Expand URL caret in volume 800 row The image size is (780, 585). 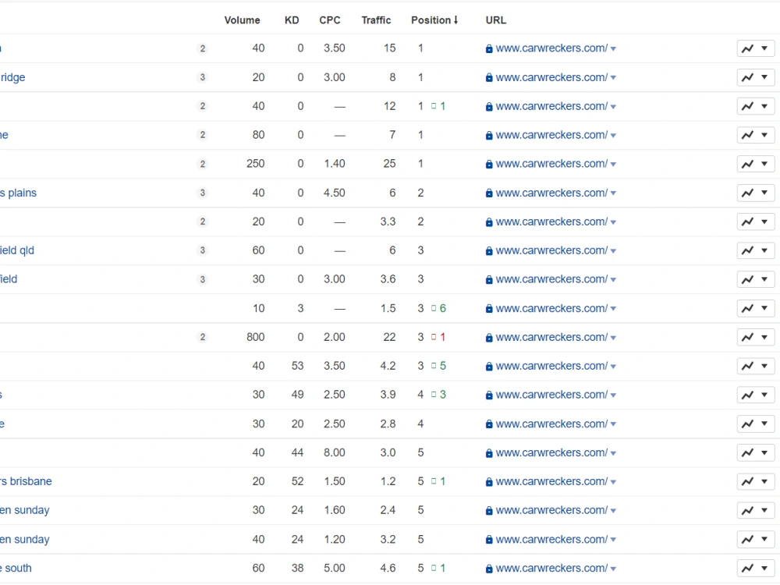[x=613, y=338]
